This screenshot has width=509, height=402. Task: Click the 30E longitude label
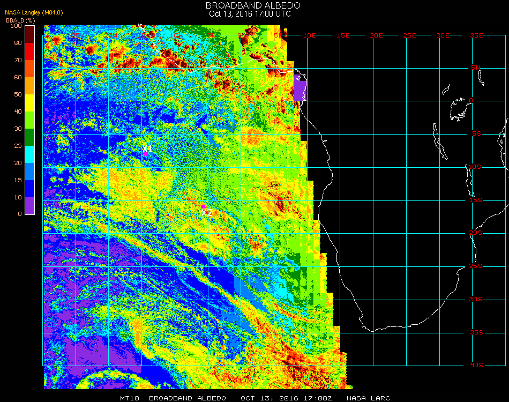coord(443,35)
